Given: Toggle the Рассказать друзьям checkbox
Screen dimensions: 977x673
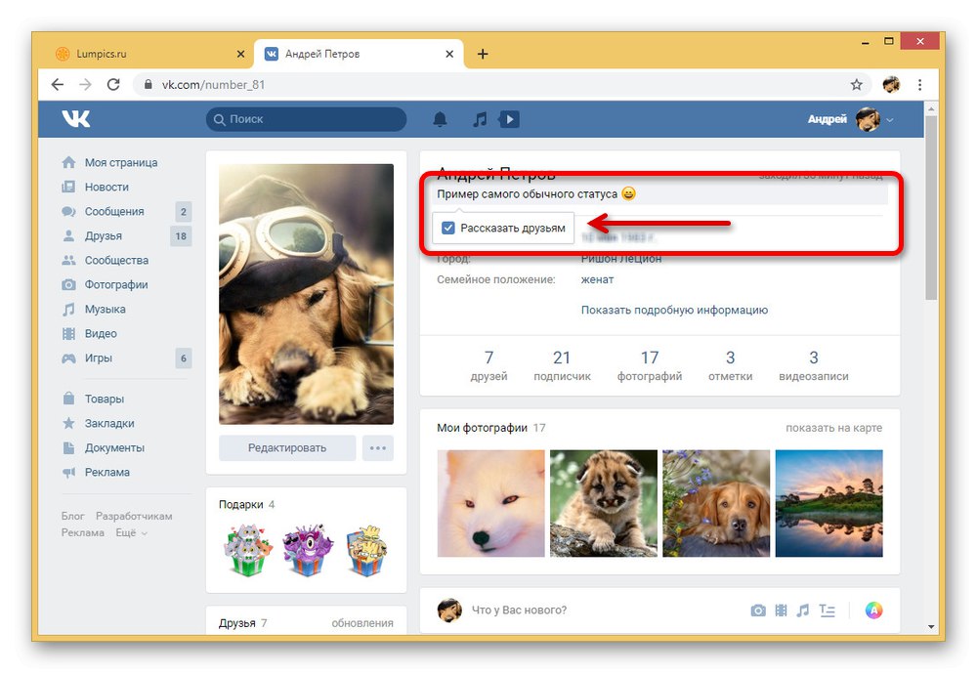Looking at the screenshot, I should (448, 228).
